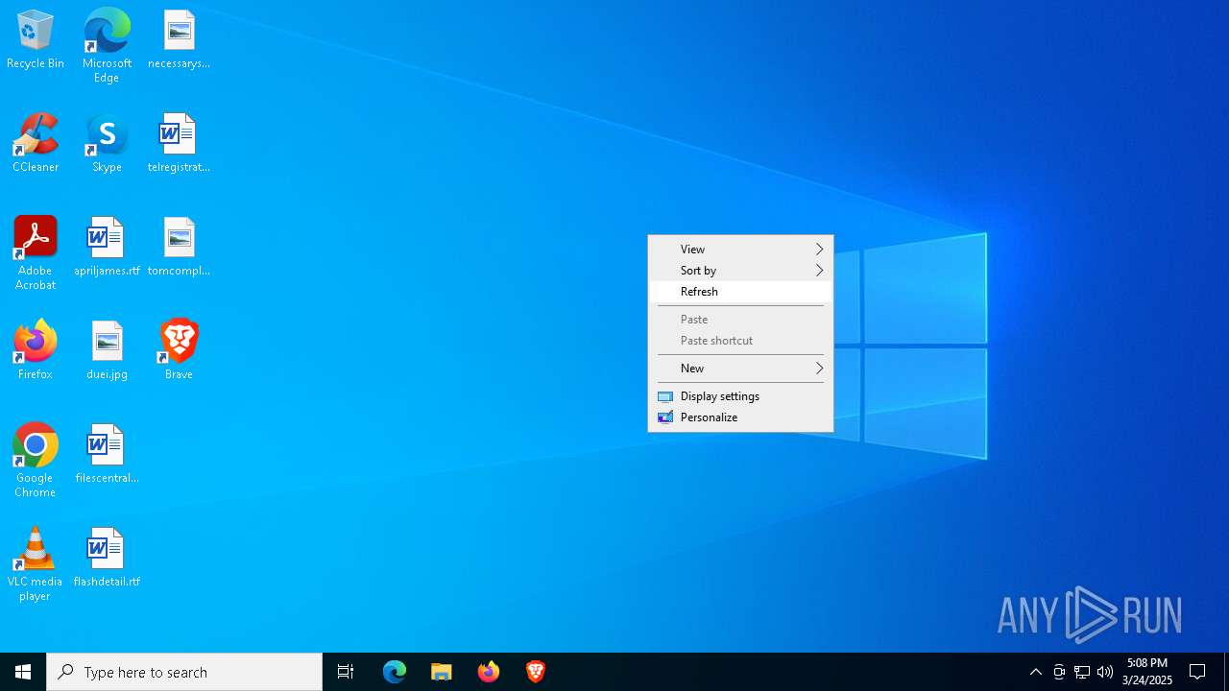Select the necessarys... image file icon
The height and width of the screenshot is (691, 1229).
pyautogui.click(x=179, y=40)
